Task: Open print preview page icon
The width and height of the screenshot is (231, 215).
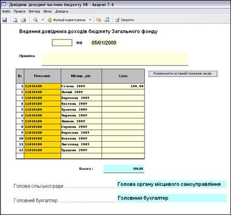Action: click(15, 20)
